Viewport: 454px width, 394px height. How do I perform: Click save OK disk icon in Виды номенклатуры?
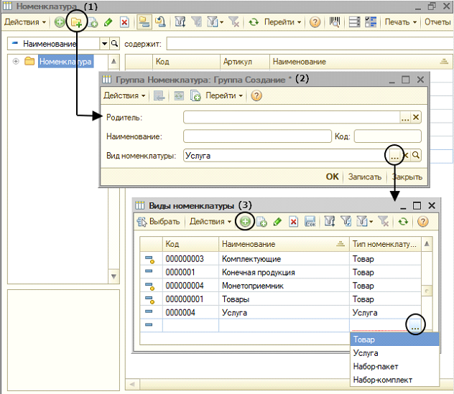[310, 222]
